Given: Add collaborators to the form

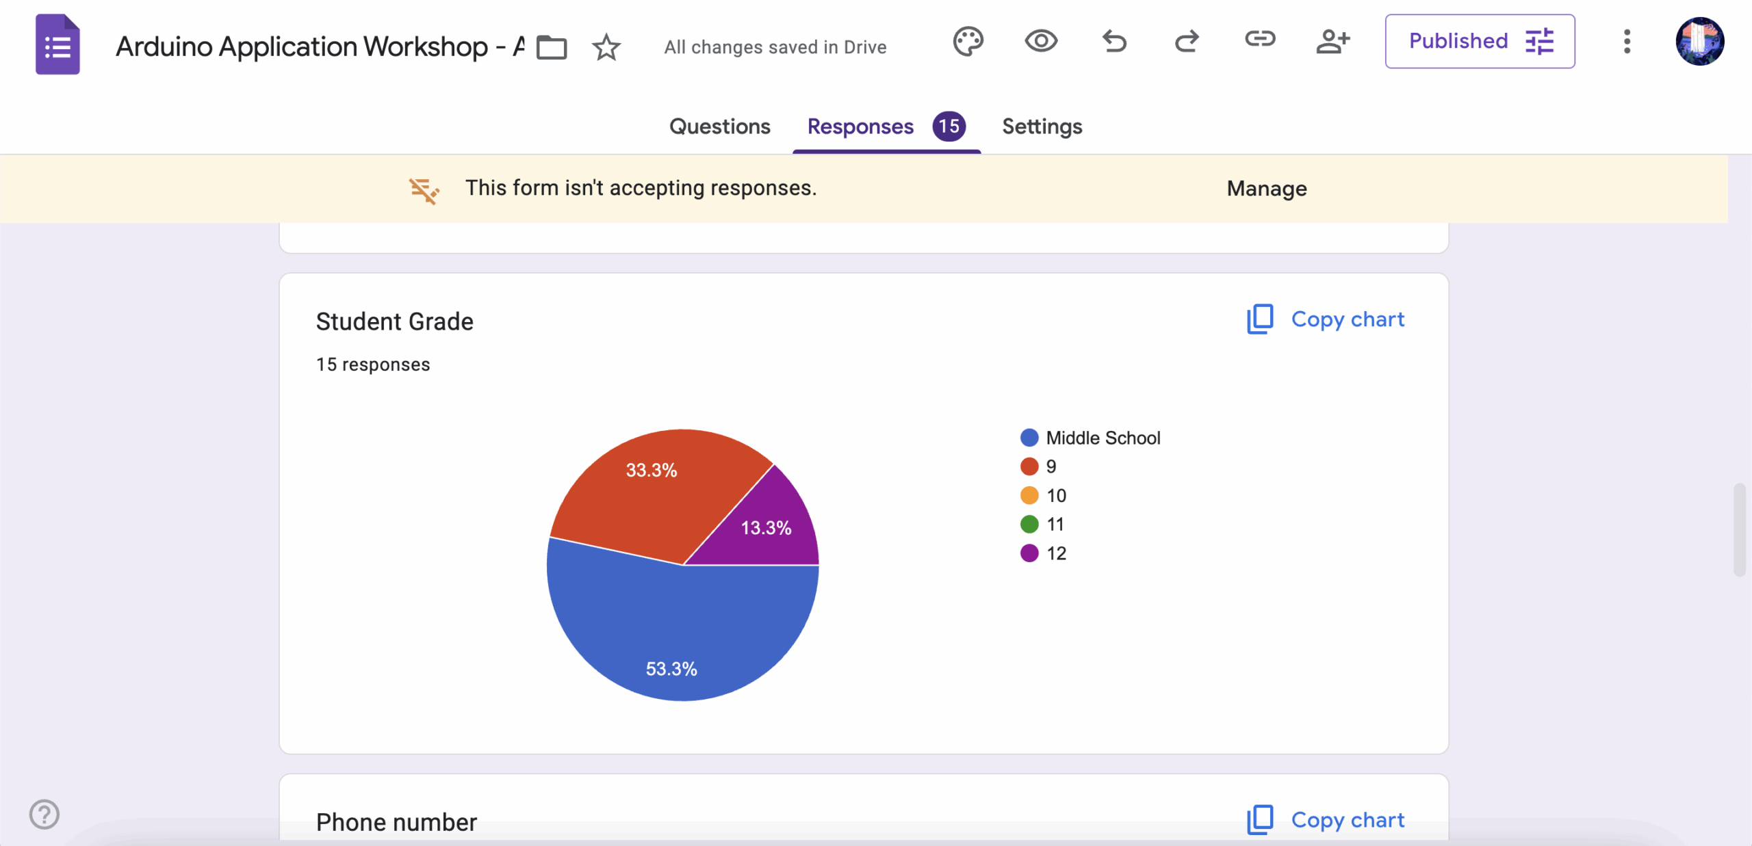Looking at the screenshot, I should pyautogui.click(x=1332, y=41).
